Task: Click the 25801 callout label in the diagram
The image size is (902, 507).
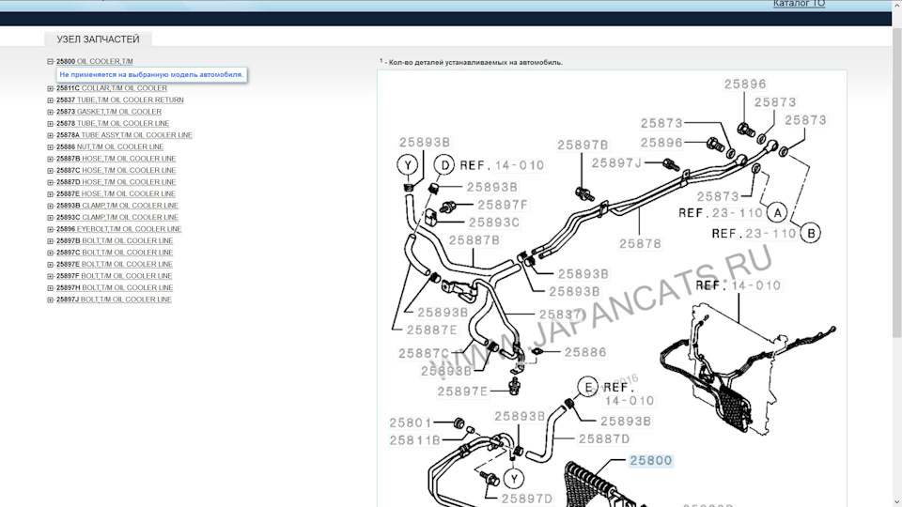Action: pyautogui.click(x=411, y=422)
